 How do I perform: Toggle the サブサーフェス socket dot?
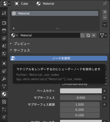[x=105, y=98]
